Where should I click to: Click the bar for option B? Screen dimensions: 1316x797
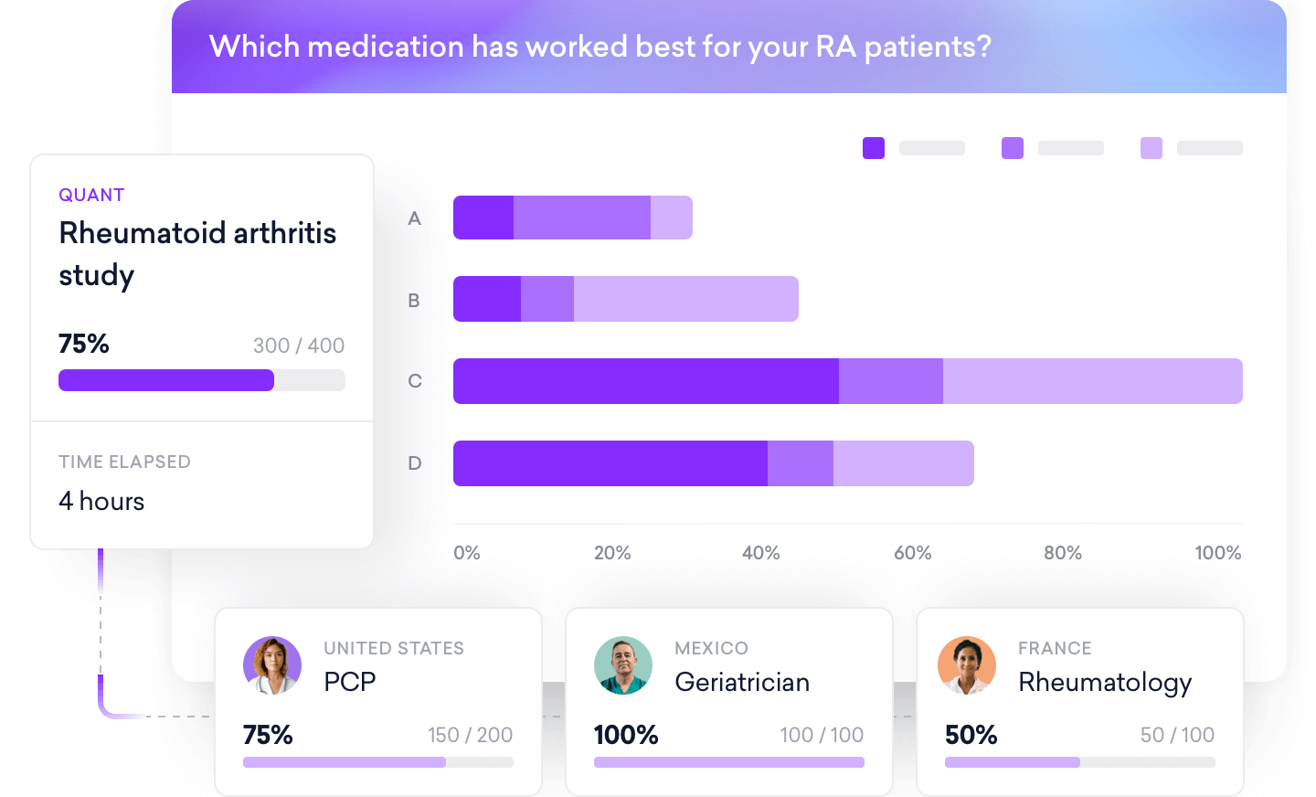[x=625, y=298]
